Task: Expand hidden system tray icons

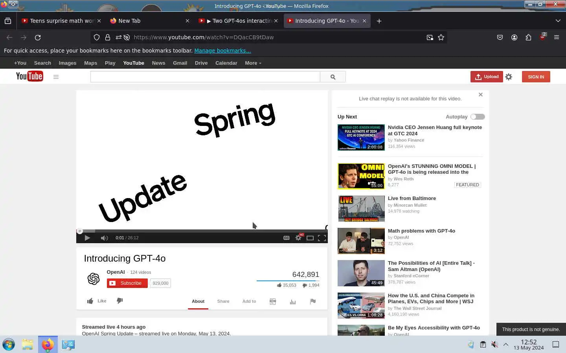Action: point(506,344)
